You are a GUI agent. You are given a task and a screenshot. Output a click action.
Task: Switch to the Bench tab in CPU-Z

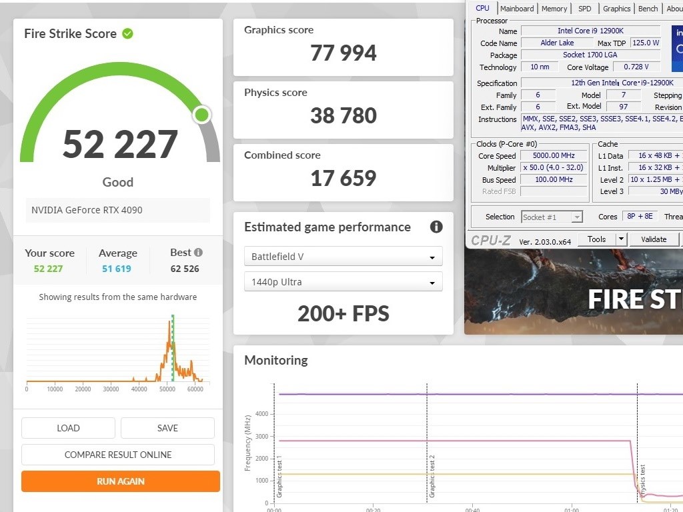[648, 9]
